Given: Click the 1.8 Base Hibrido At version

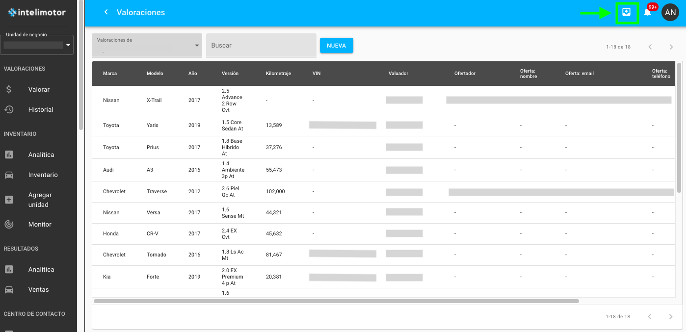Looking at the screenshot, I should click(x=232, y=147).
